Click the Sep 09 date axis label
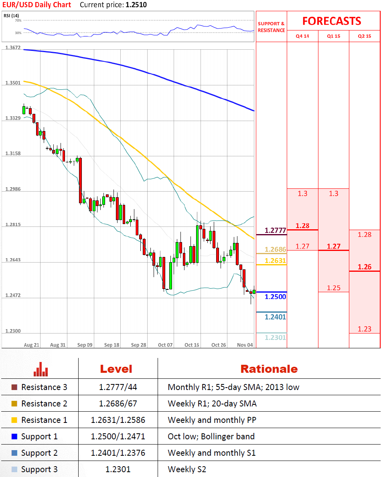This screenshot has width=381, height=477. (x=85, y=345)
